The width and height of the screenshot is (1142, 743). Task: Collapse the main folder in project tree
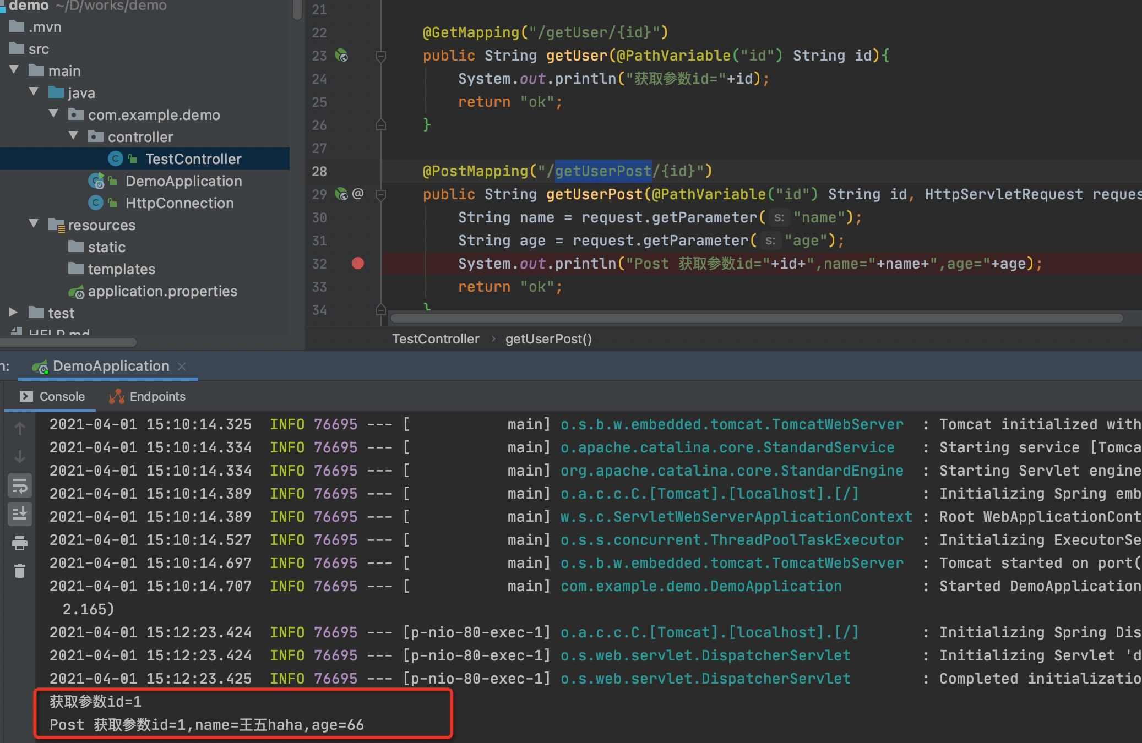14,70
